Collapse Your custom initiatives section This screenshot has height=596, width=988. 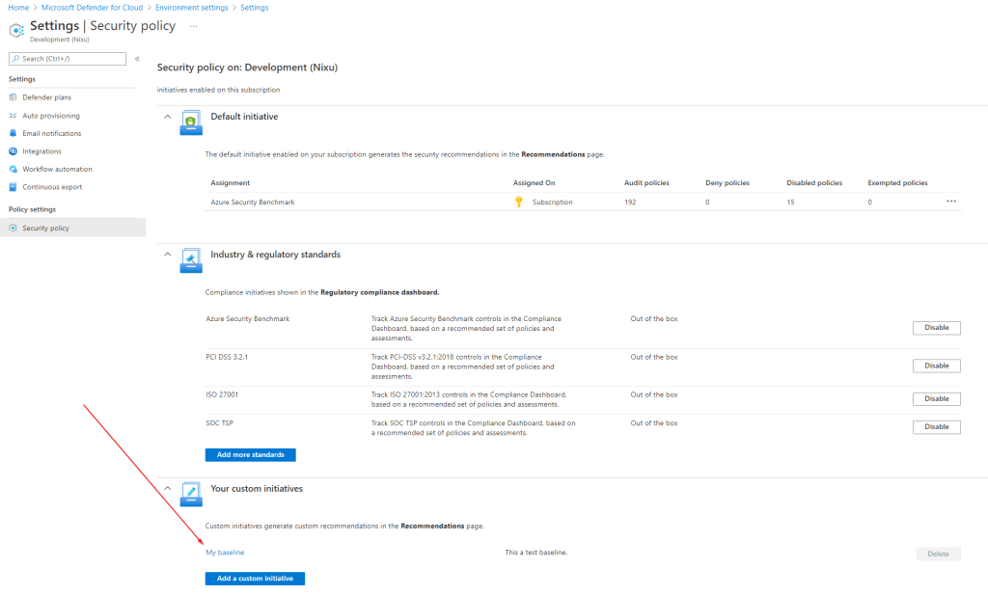(168, 489)
